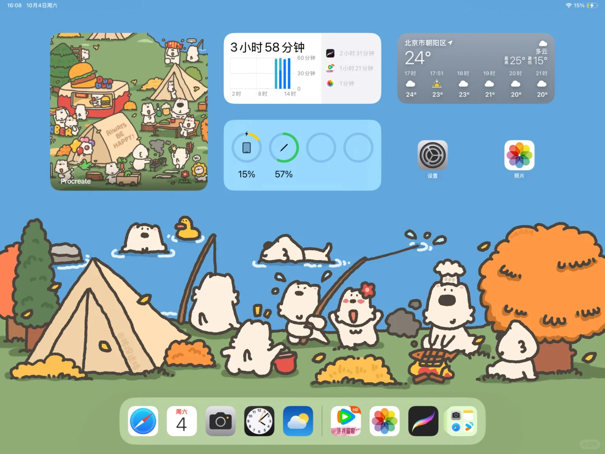Launch Procreate from the dock
The width and height of the screenshot is (605, 454).
point(423,421)
